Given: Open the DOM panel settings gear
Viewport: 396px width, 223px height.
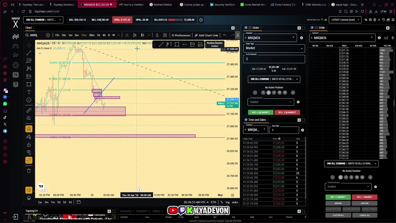Looking at the screenshot, I should (x=379, y=38).
